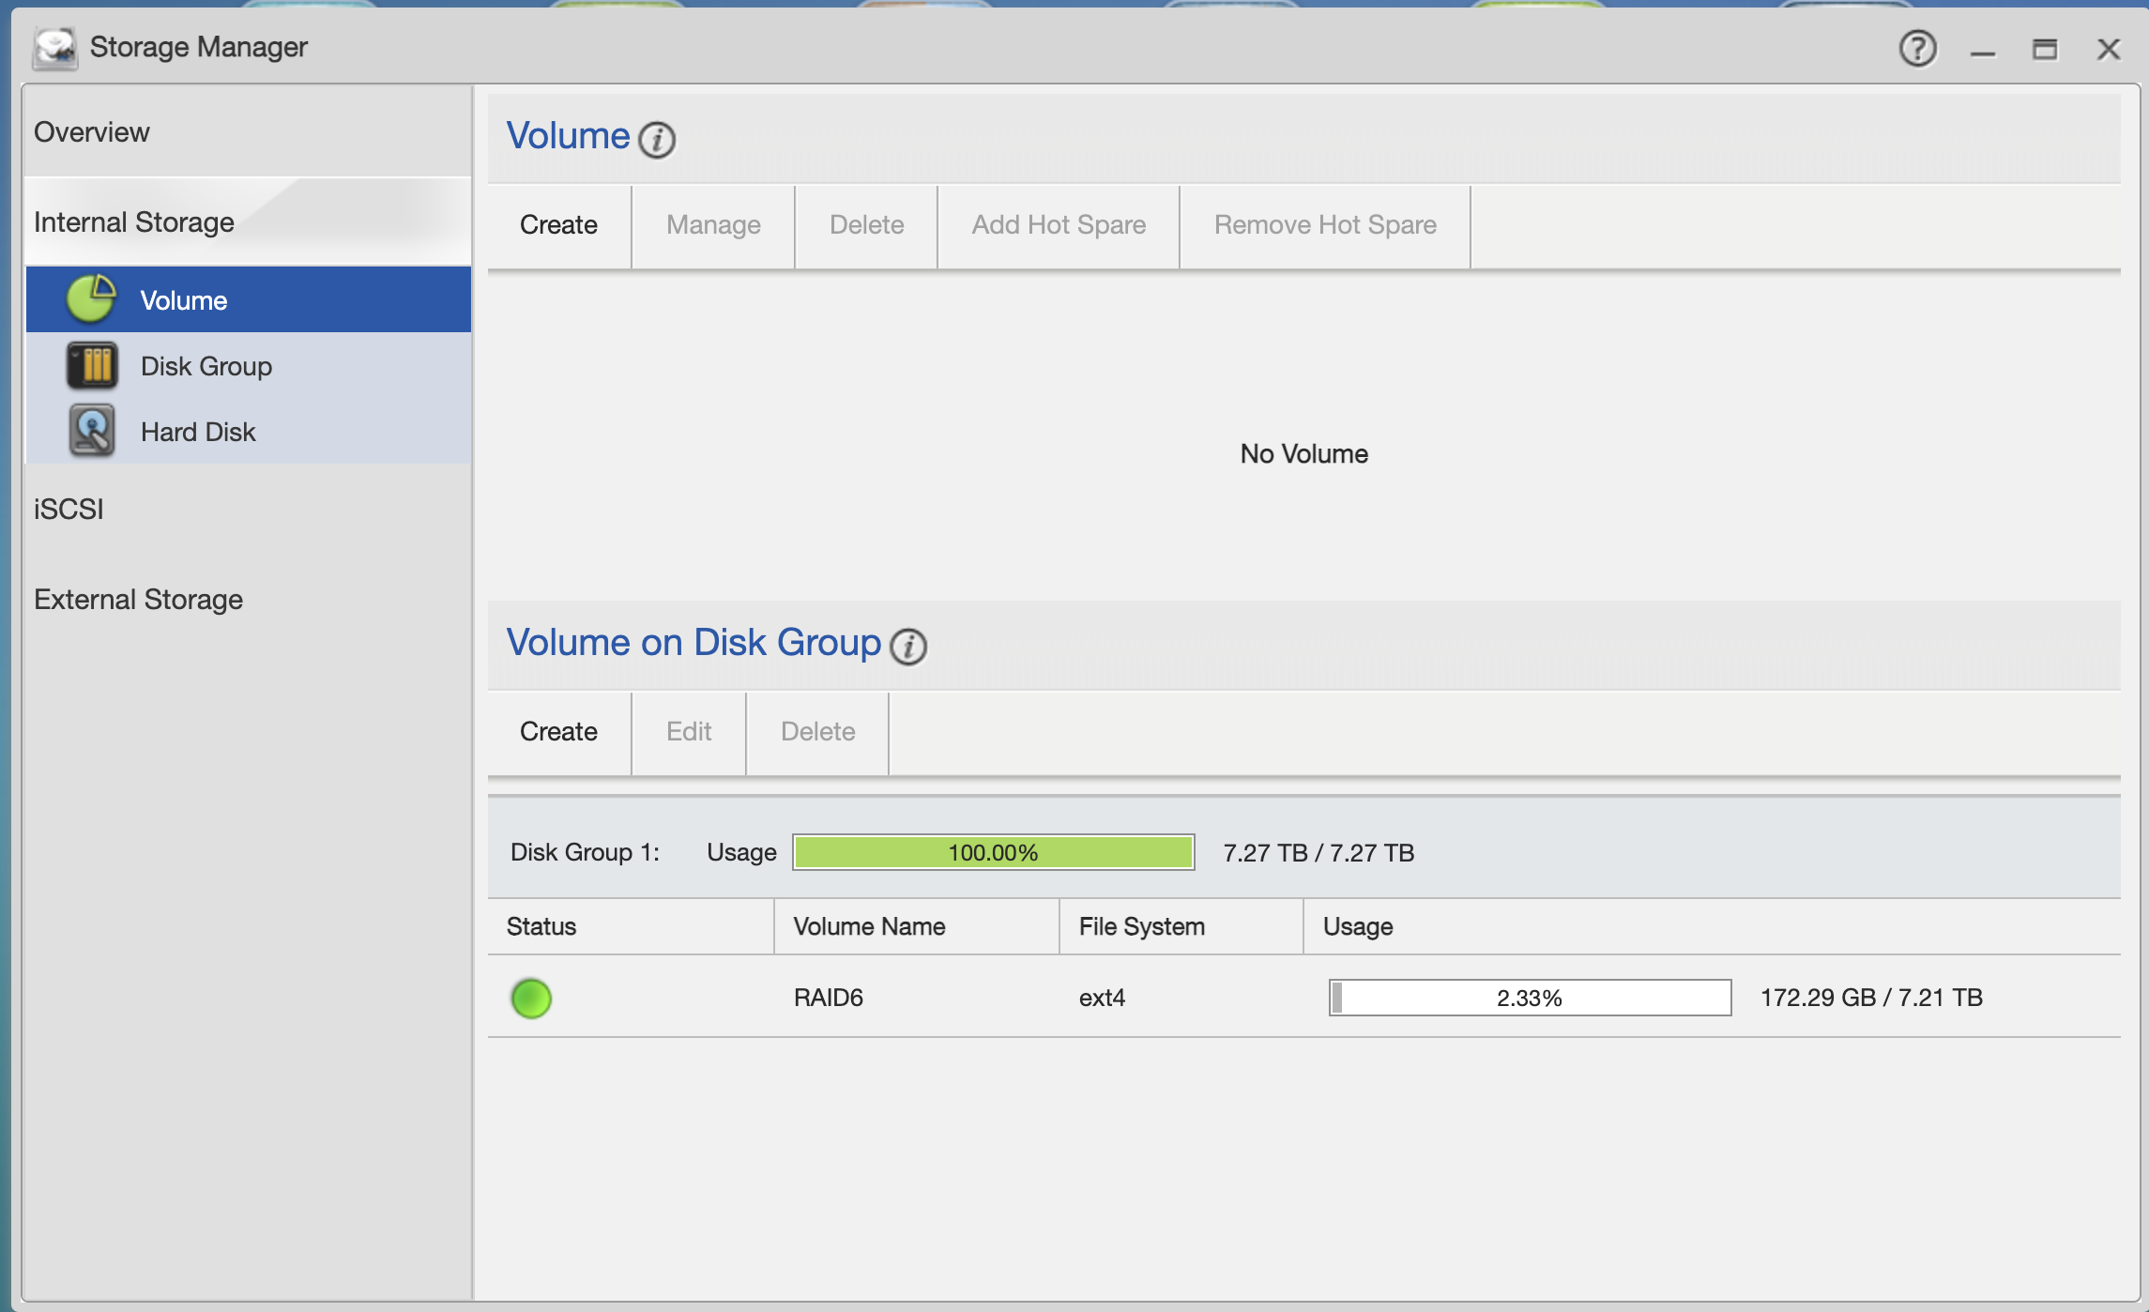The width and height of the screenshot is (2149, 1312).
Task: Click Add Hot Spare button
Action: (1058, 225)
